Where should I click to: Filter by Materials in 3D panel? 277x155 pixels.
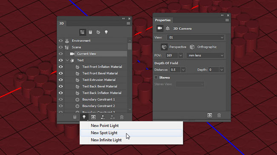point(98,32)
